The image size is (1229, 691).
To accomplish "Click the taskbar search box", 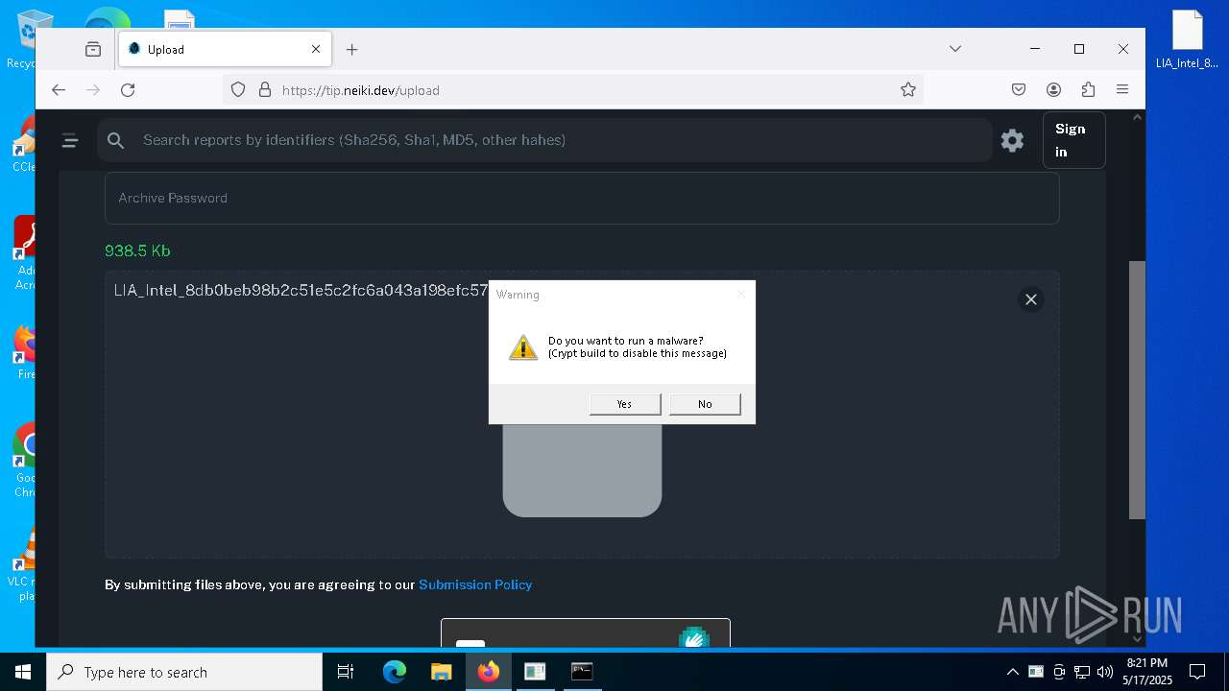I will [184, 672].
